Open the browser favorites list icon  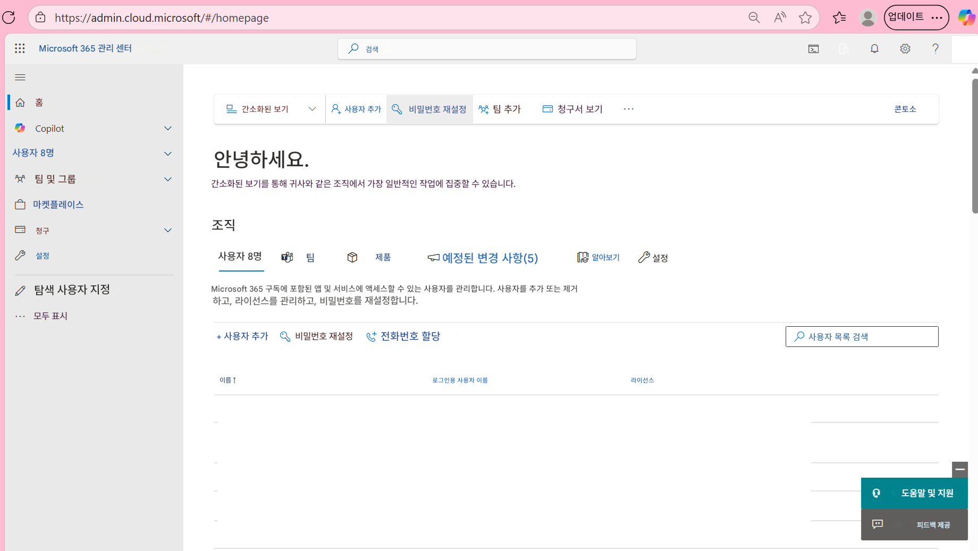(839, 18)
